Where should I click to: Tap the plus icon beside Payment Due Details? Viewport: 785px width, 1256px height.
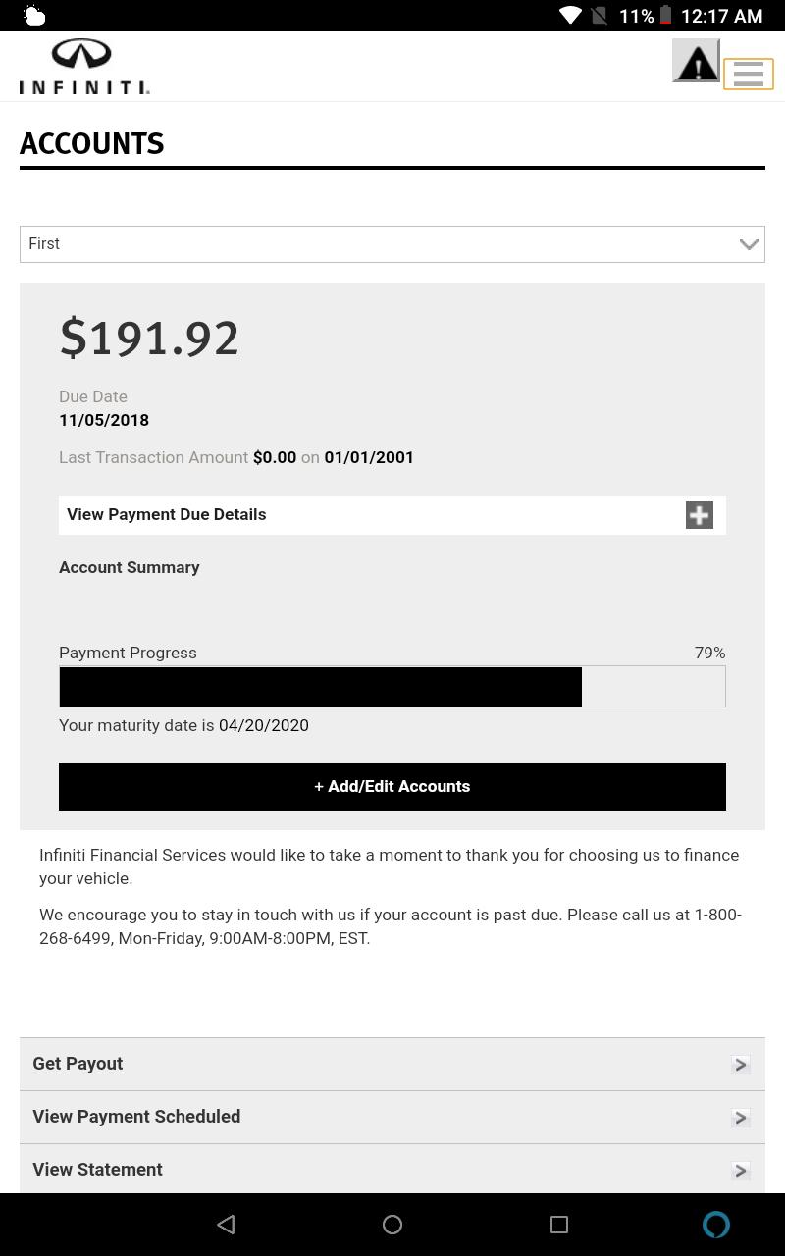700,515
